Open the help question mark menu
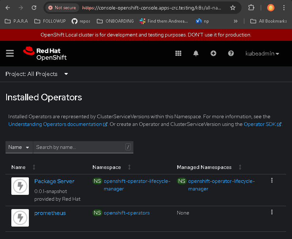Viewport: 292px width, 239px height. pyautogui.click(x=231, y=53)
